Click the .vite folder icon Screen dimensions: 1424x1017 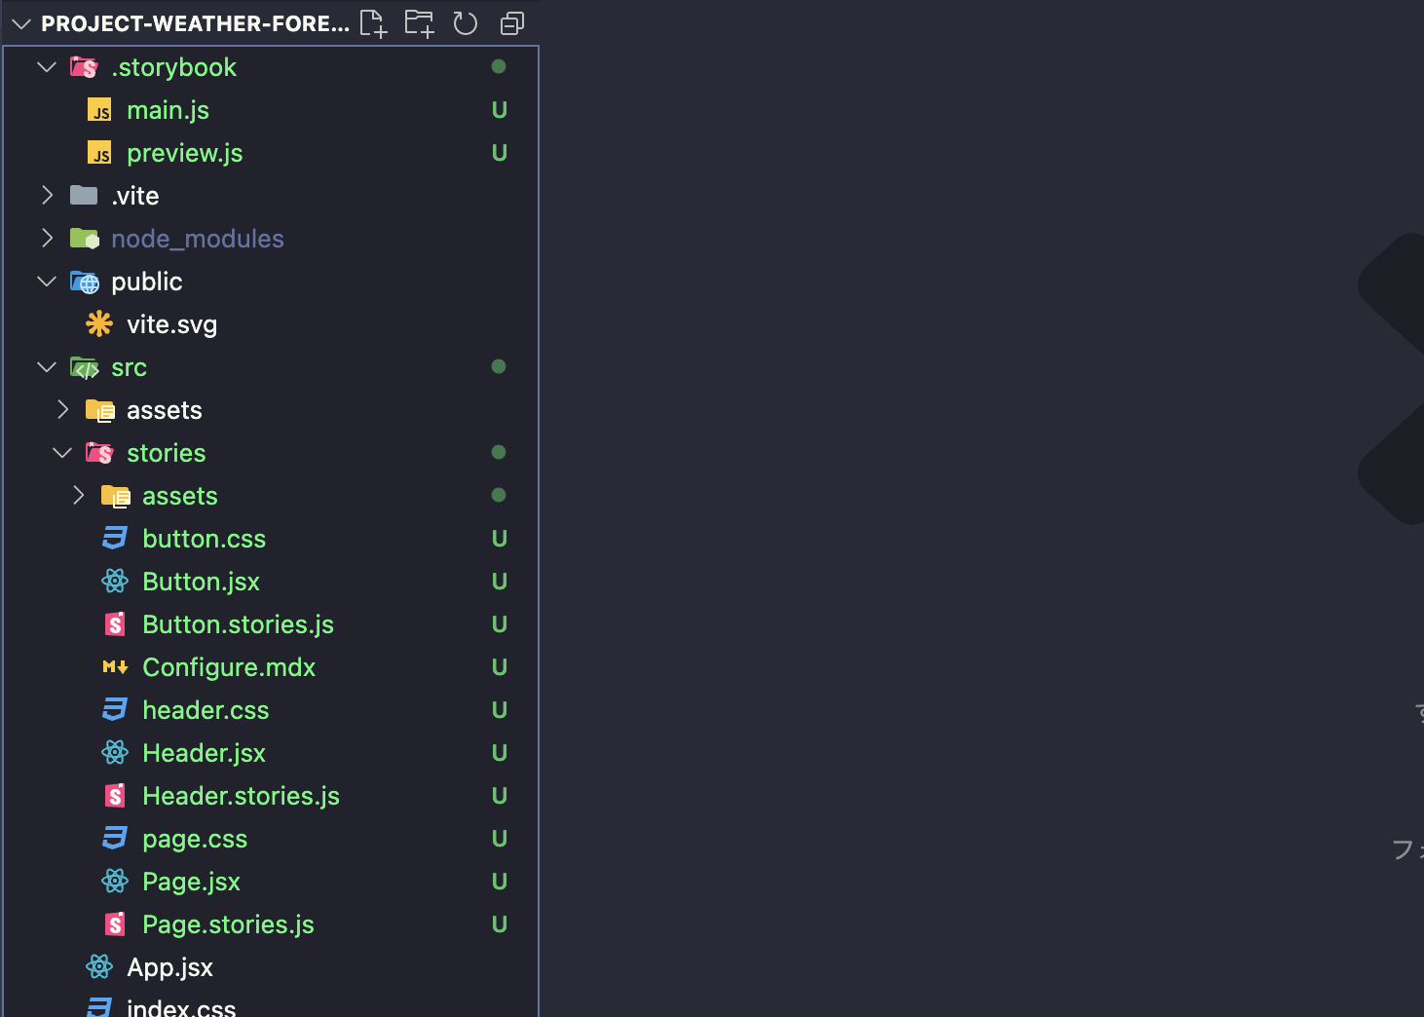point(84,196)
